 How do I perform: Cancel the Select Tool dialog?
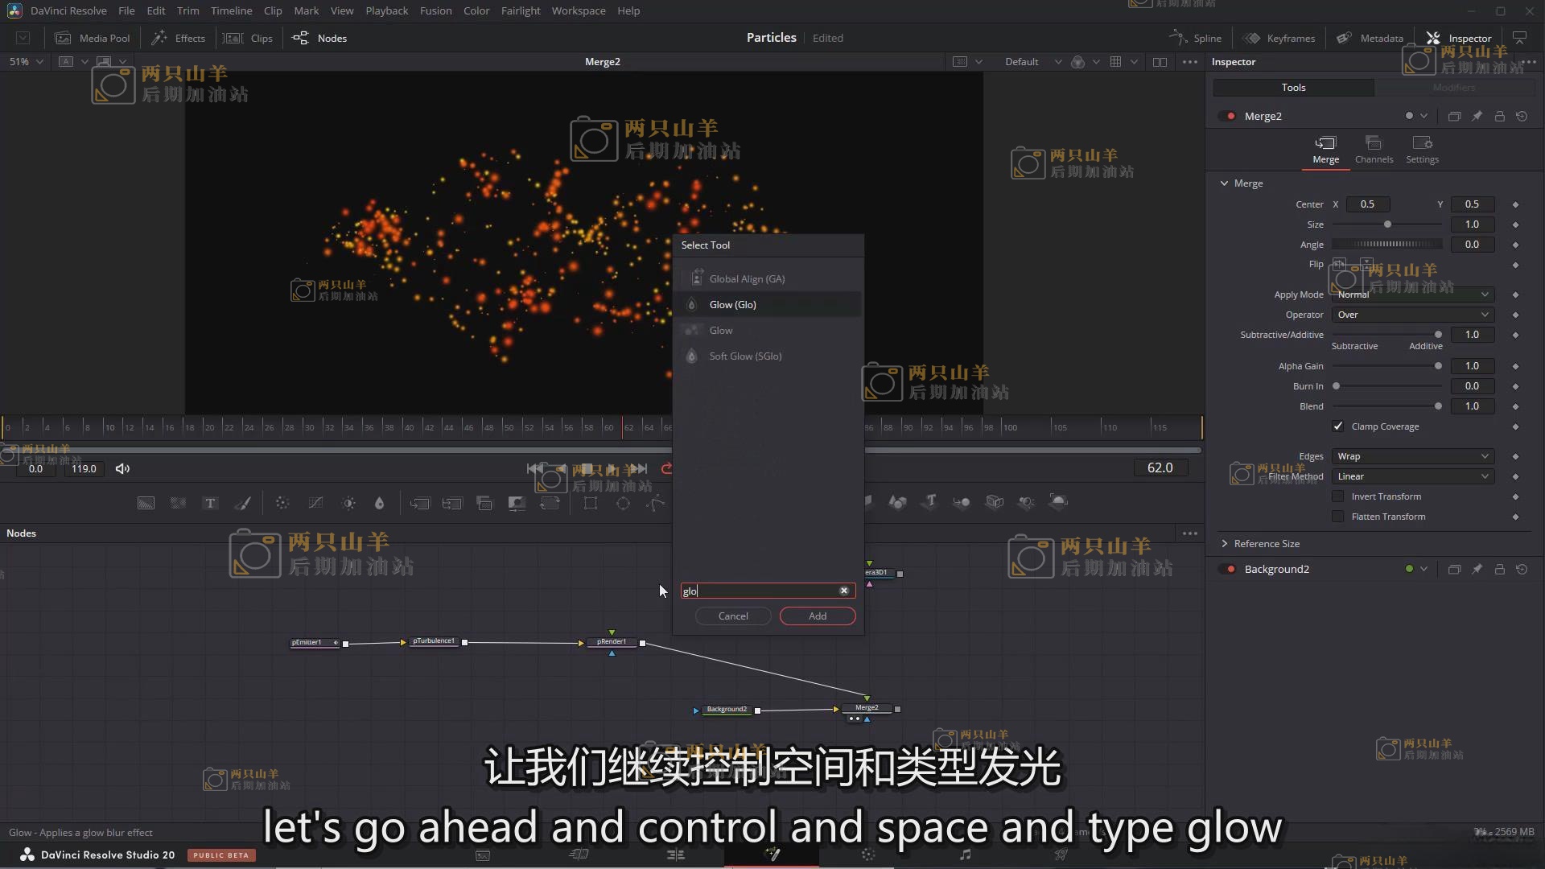(x=732, y=616)
